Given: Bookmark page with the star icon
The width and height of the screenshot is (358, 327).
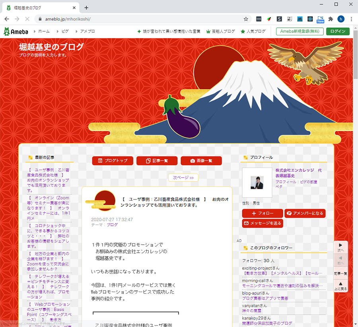Looking at the screenshot, I should coord(246,19).
